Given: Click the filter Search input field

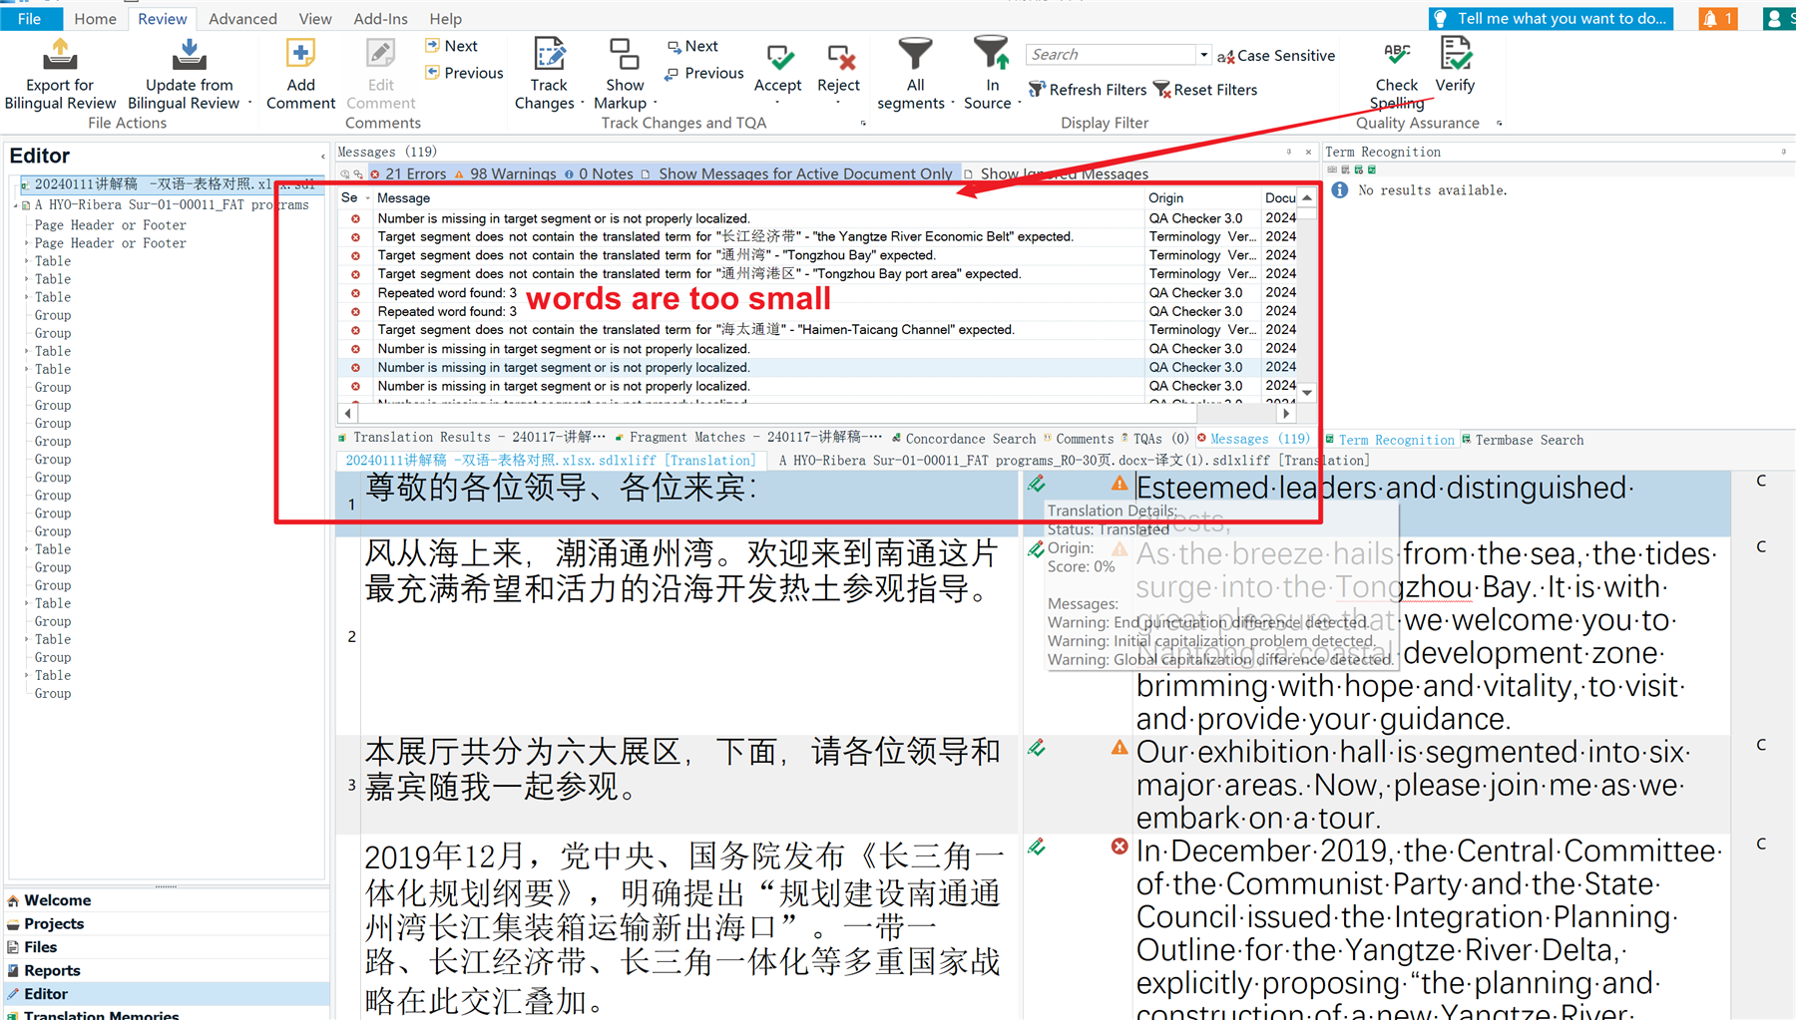Looking at the screenshot, I should pos(1111,55).
